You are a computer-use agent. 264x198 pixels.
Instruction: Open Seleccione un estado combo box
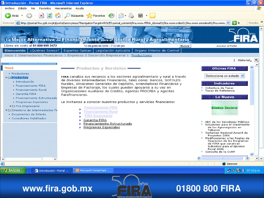click(x=225, y=76)
